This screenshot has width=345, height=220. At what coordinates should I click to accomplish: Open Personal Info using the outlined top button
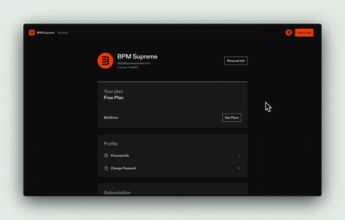[x=236, y=61]
